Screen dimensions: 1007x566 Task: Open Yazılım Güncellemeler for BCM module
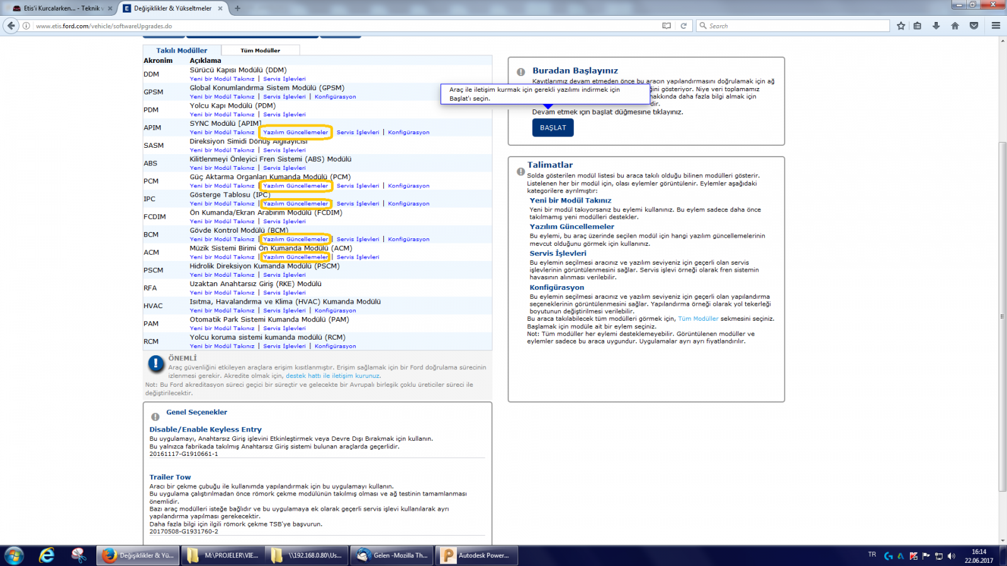click(x=295, y=239)
